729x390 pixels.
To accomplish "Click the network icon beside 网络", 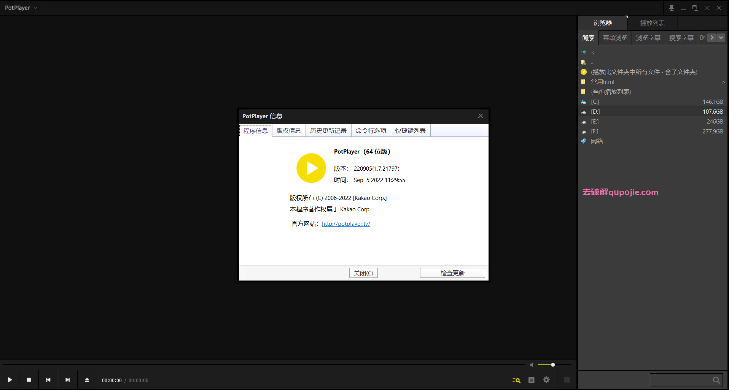I will click(584, 141).
